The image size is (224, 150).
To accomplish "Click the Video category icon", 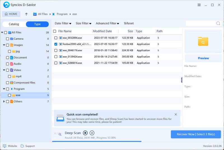I will click(x=12, y=70).
